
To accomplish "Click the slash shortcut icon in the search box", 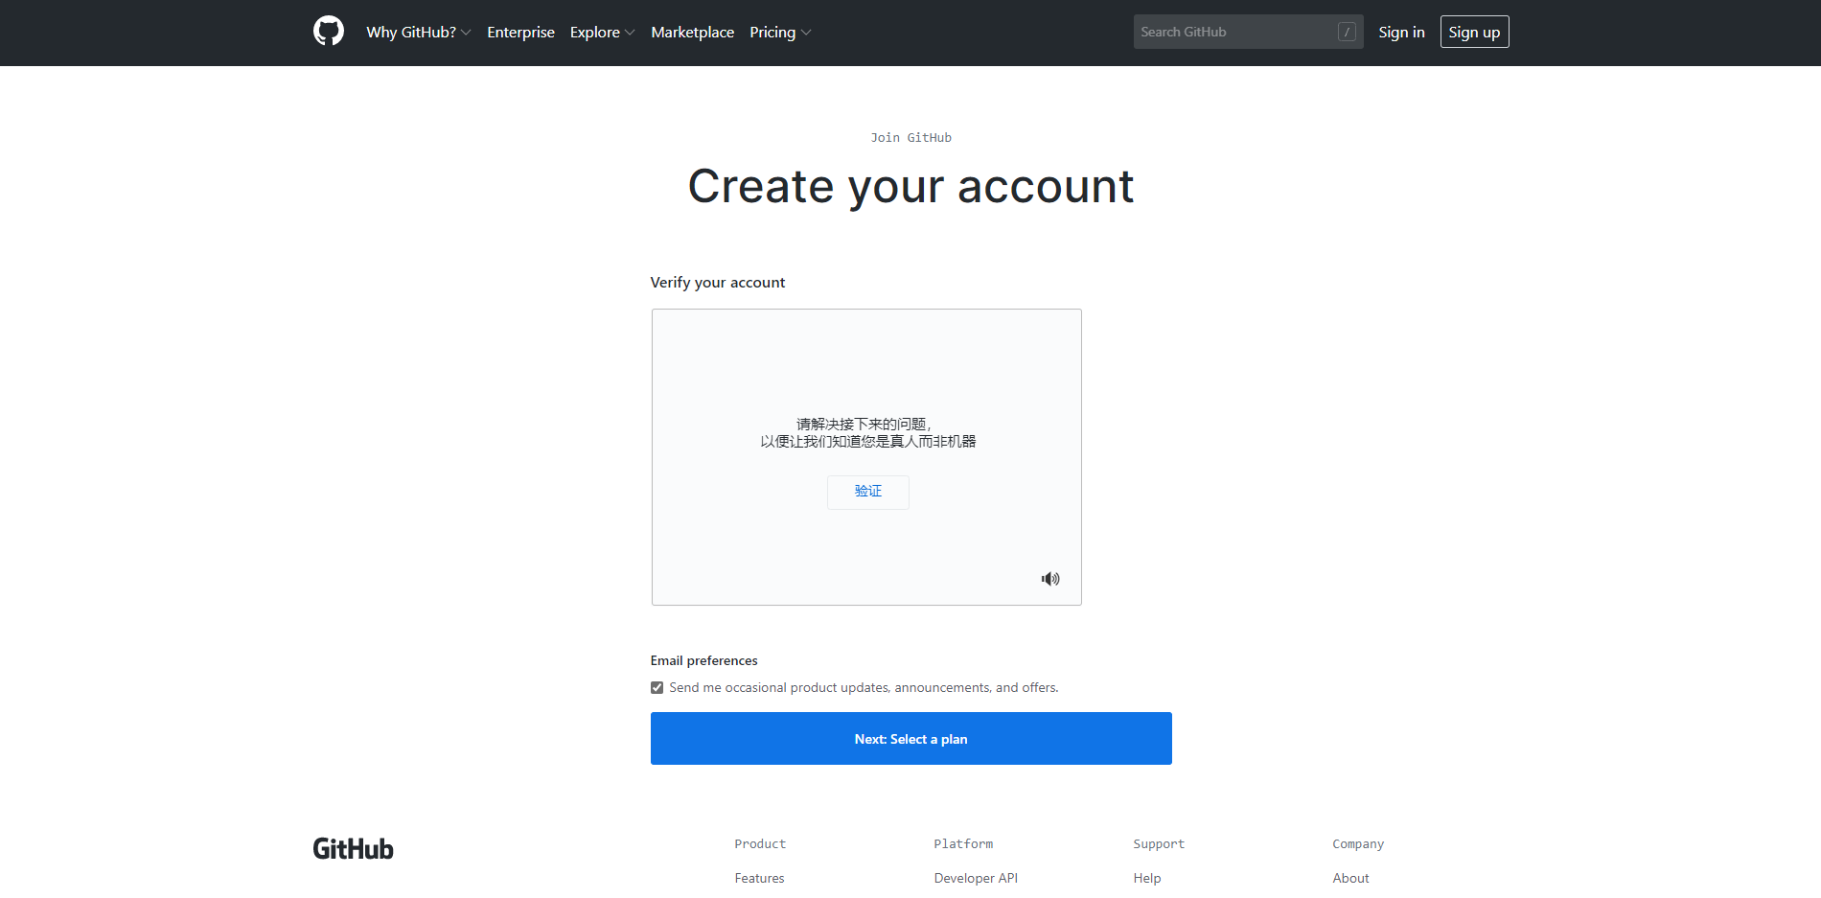I will [x=1347, y=32].
